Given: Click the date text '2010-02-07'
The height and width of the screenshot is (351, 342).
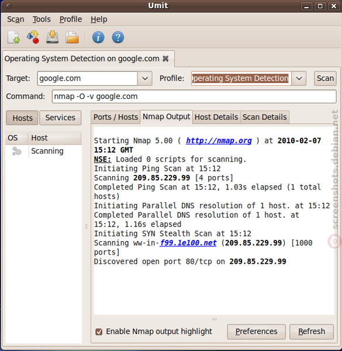Looking at the screenshot, I should 299,140.
